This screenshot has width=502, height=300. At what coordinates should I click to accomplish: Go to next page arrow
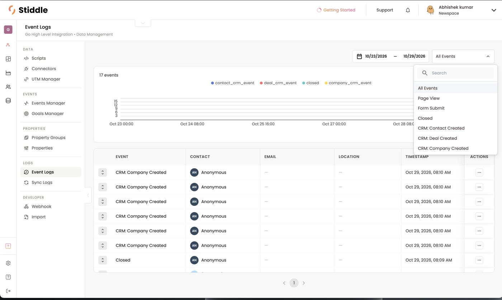(x=304, y=283)
